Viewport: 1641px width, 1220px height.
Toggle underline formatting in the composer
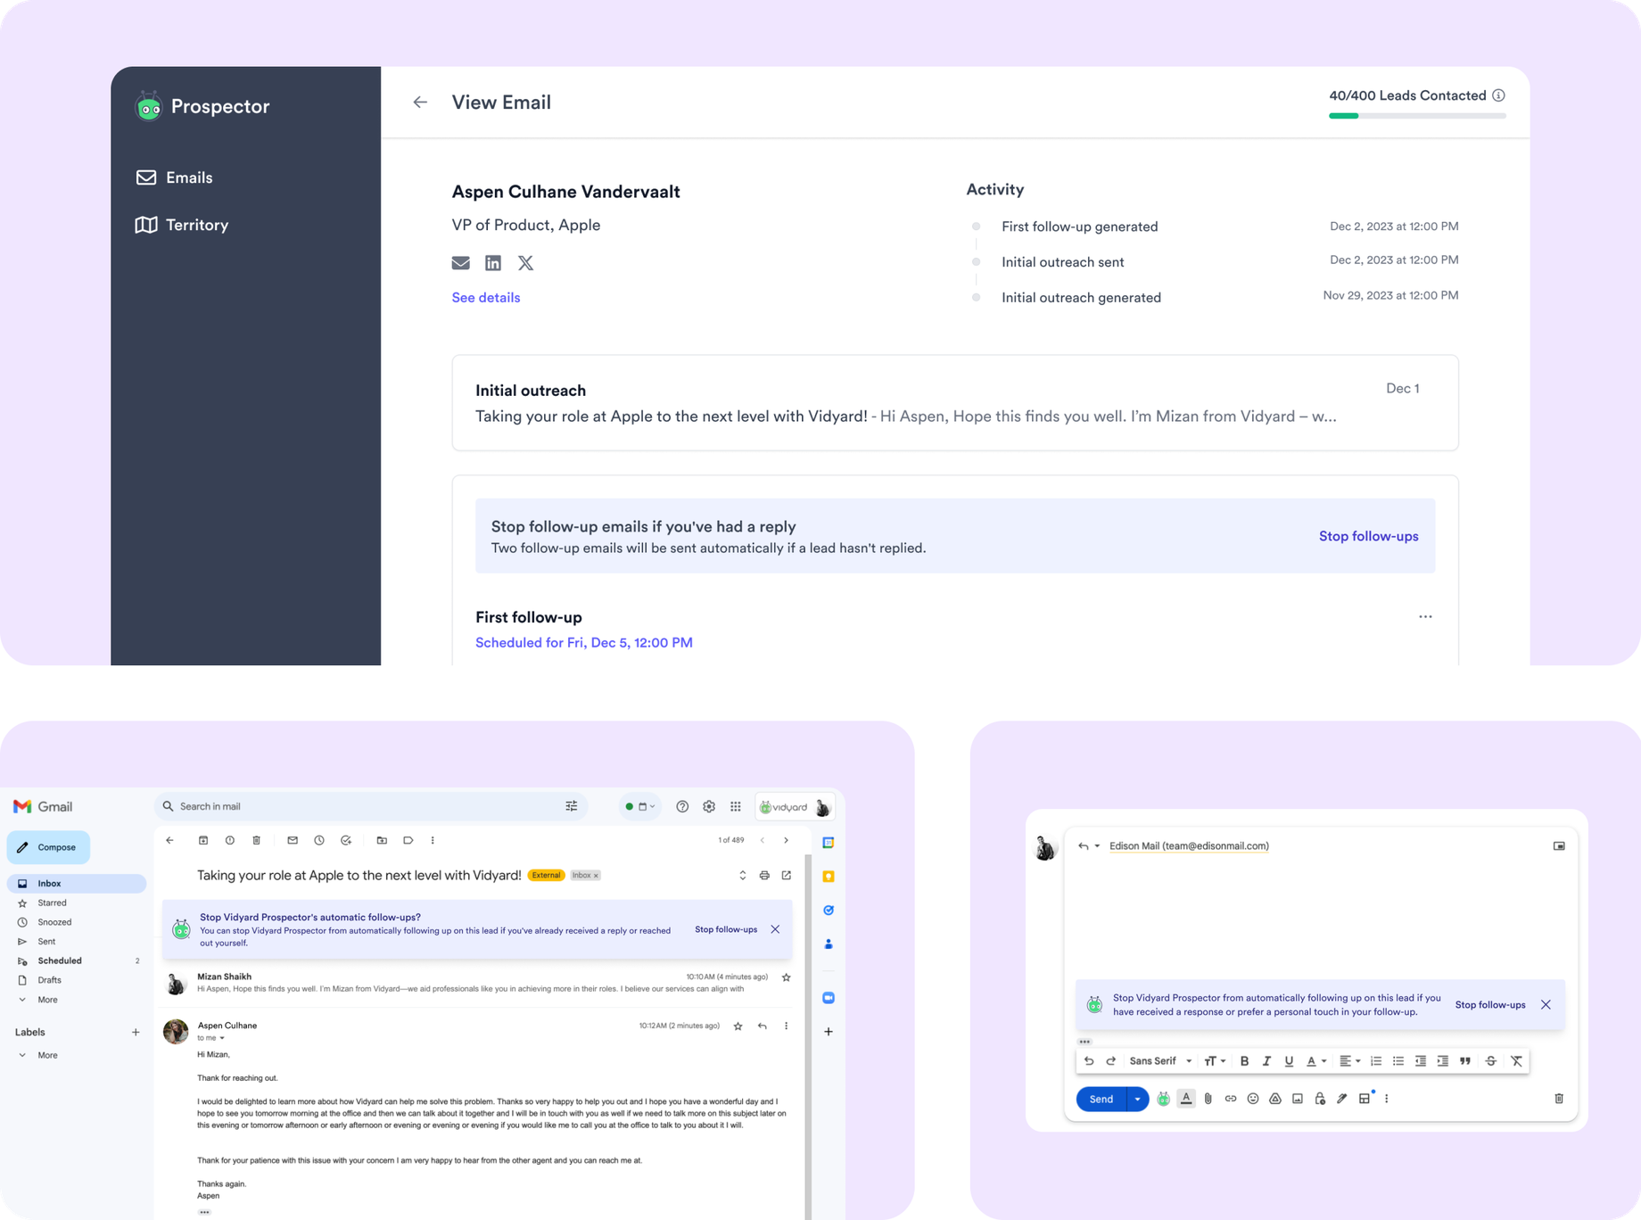[1289, 1061]
